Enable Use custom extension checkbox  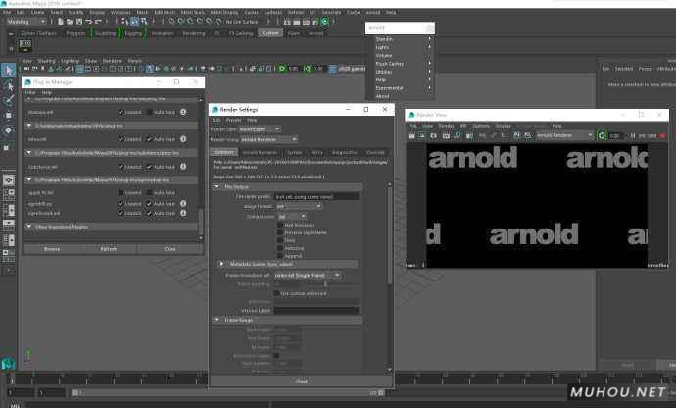click(277, 293)
